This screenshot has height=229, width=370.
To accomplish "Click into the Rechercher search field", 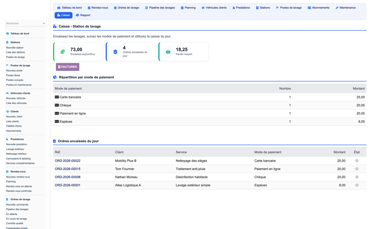I will coord(24,24).
